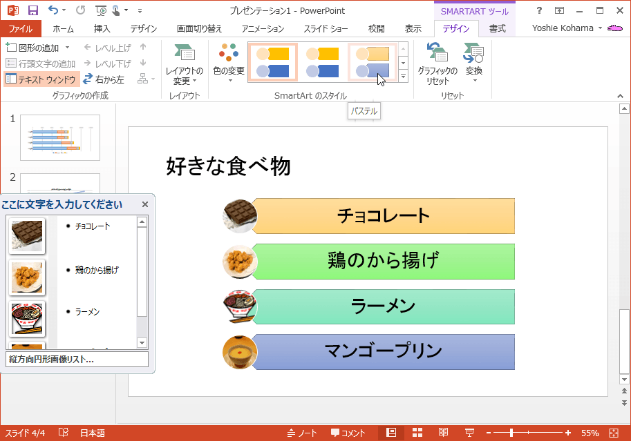Switch to Normal view icon
Screen dimensions: 631x441
(390, 433)
